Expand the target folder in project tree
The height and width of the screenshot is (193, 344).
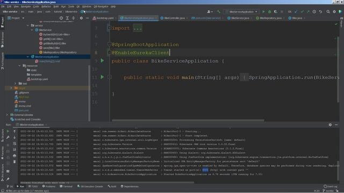(11, 88)
